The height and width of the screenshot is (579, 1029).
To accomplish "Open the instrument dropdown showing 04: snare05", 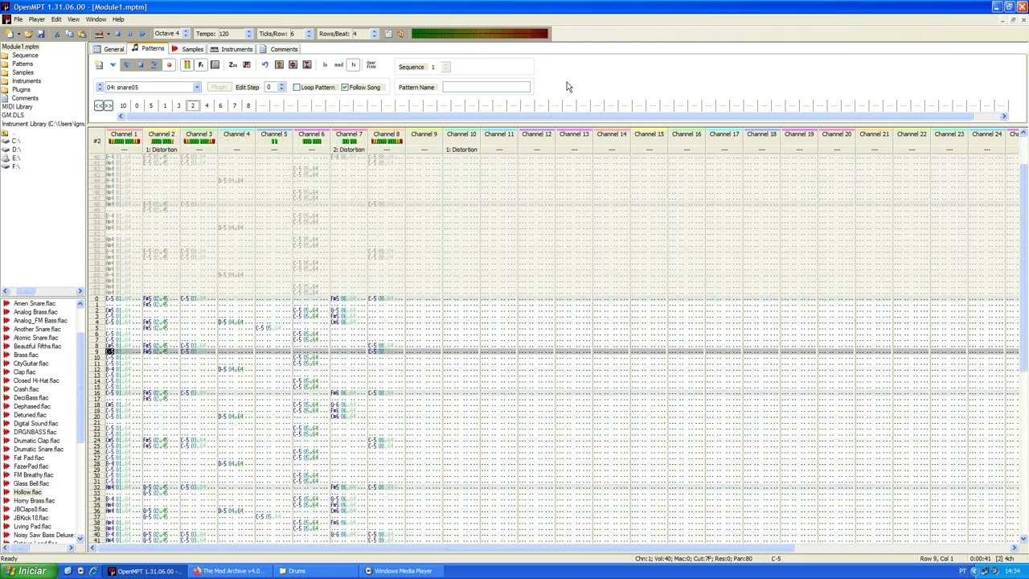I will pos(196,87).
